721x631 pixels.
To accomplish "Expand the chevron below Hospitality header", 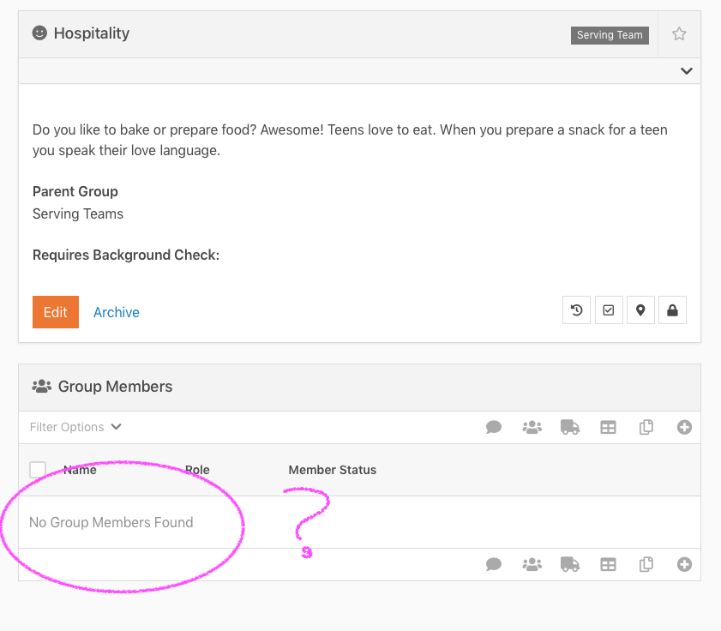I will [x=686, y=71].
